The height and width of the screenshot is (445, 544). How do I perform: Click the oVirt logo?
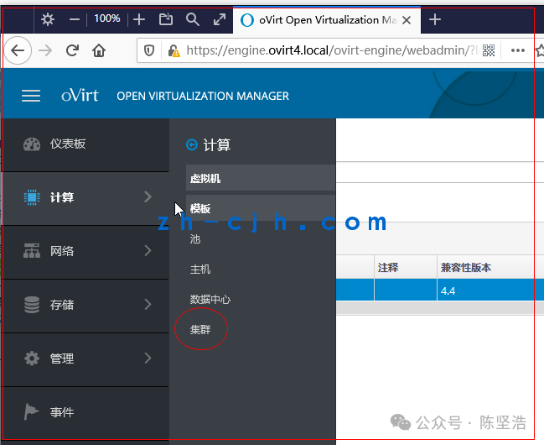pos(80,95)
